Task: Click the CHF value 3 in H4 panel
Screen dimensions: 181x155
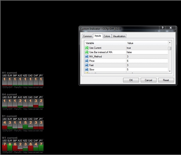Action: point(36,101)
